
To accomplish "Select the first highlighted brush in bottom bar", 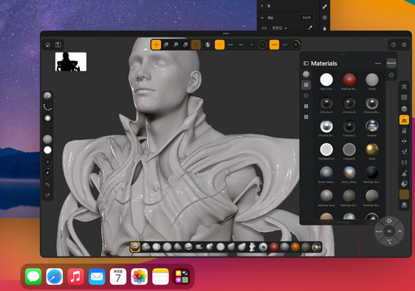I will 135,247.
